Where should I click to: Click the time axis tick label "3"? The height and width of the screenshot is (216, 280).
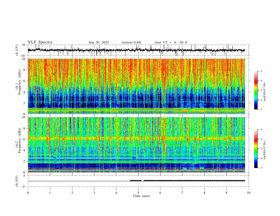coord(94,193)
